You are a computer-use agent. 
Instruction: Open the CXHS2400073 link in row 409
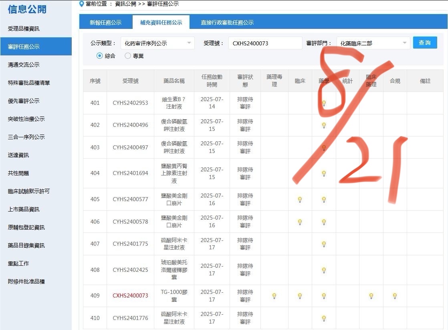(x=130, y=295)
